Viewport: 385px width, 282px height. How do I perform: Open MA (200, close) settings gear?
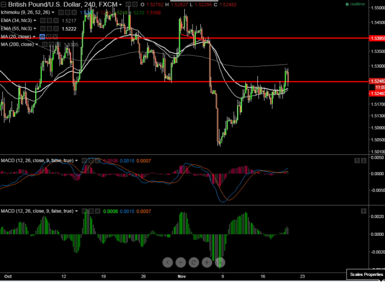tap(51, 45)
